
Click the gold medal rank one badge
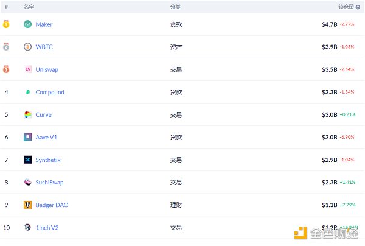pyautogui.click(x=6, y=24)
